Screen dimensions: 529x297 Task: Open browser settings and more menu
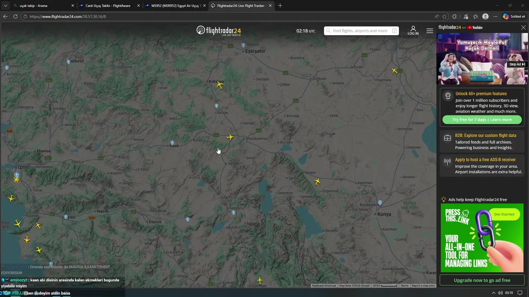click(x=496, y=16)
